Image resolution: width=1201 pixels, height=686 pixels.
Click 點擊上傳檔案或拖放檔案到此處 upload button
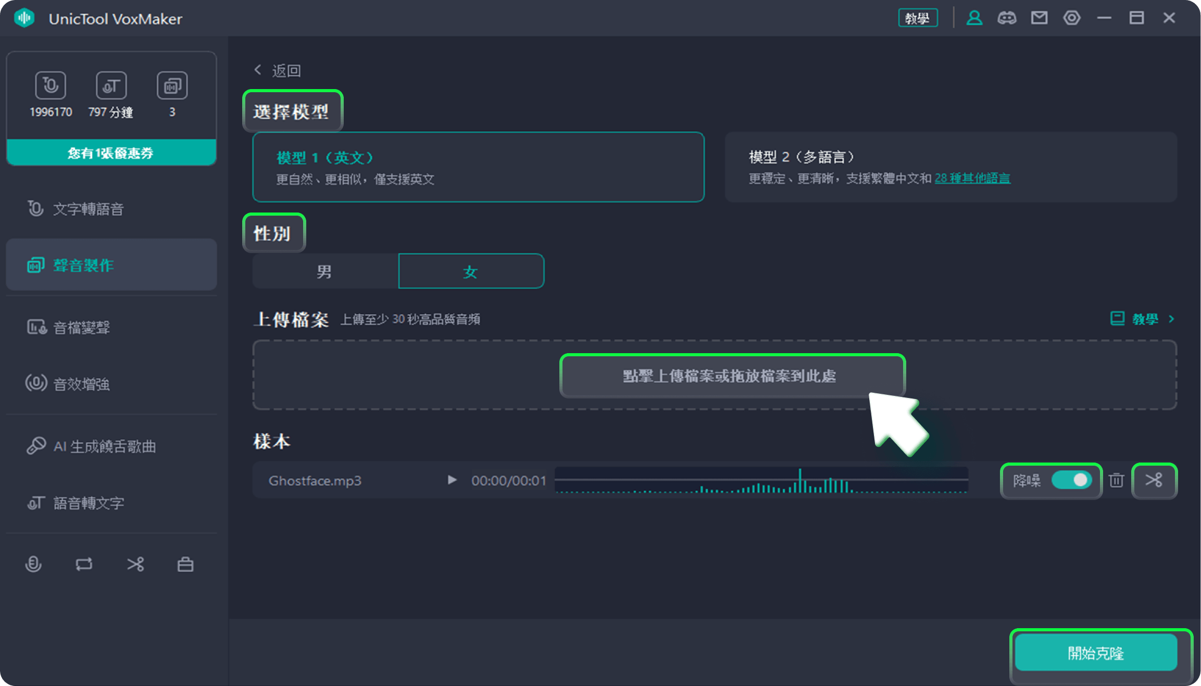pyautogui.click(x=732, y=376)
